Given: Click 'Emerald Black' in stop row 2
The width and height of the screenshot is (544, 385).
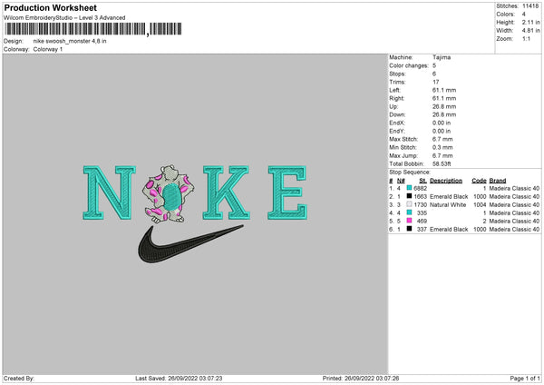Looking at the screenshot, I should click(x=449, y=197).
